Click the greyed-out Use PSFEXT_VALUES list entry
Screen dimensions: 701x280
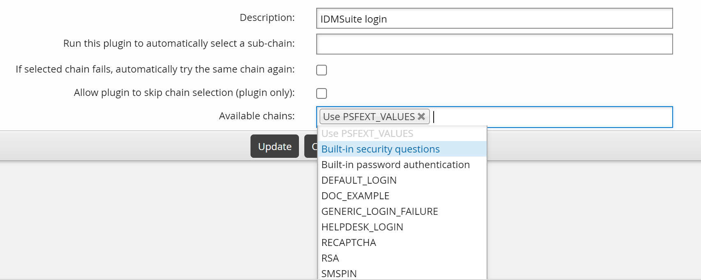(367, 134)
